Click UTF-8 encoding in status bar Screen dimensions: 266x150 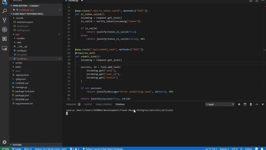tap(234, 149)
